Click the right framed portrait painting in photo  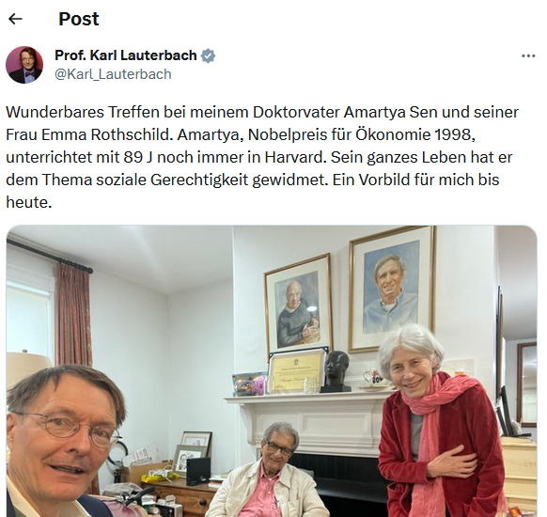tap(392, 289)
